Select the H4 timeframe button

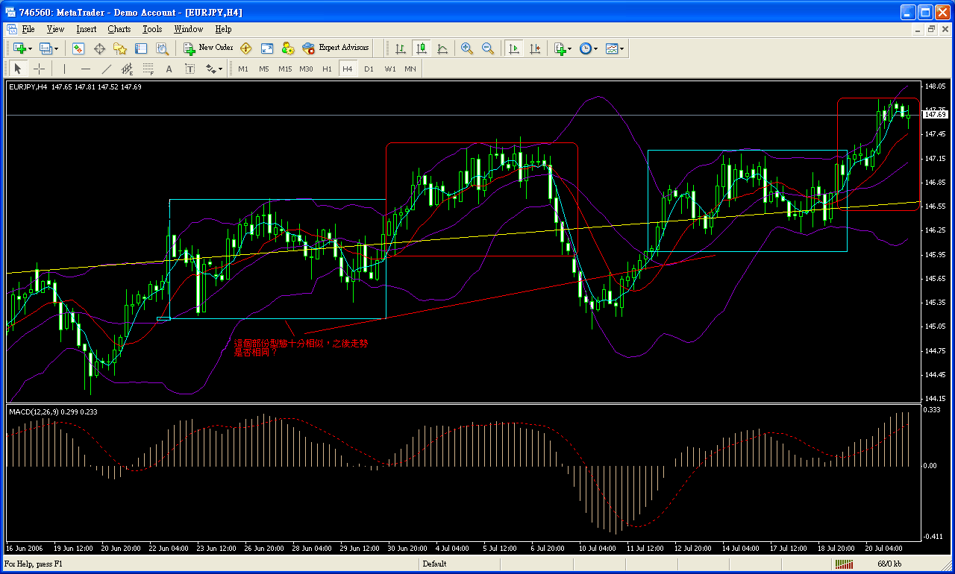[x=348, y=69]
